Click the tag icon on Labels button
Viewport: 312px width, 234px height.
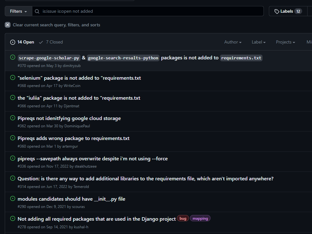click(x=276, y=11)
